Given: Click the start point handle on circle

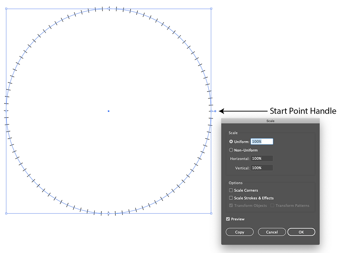Looking at the screenshot, I should coord(215,111).
